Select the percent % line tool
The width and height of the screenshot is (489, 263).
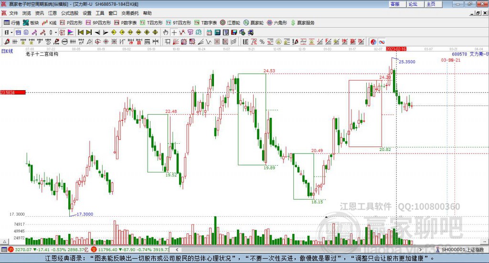[262, 42]
